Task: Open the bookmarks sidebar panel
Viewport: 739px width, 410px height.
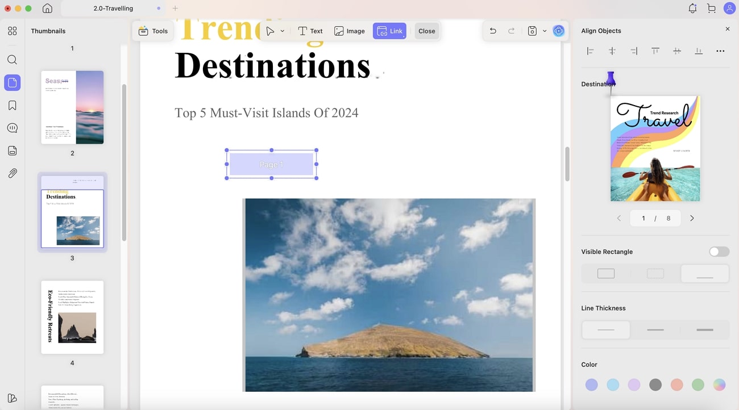Action: tap(12, 106)
